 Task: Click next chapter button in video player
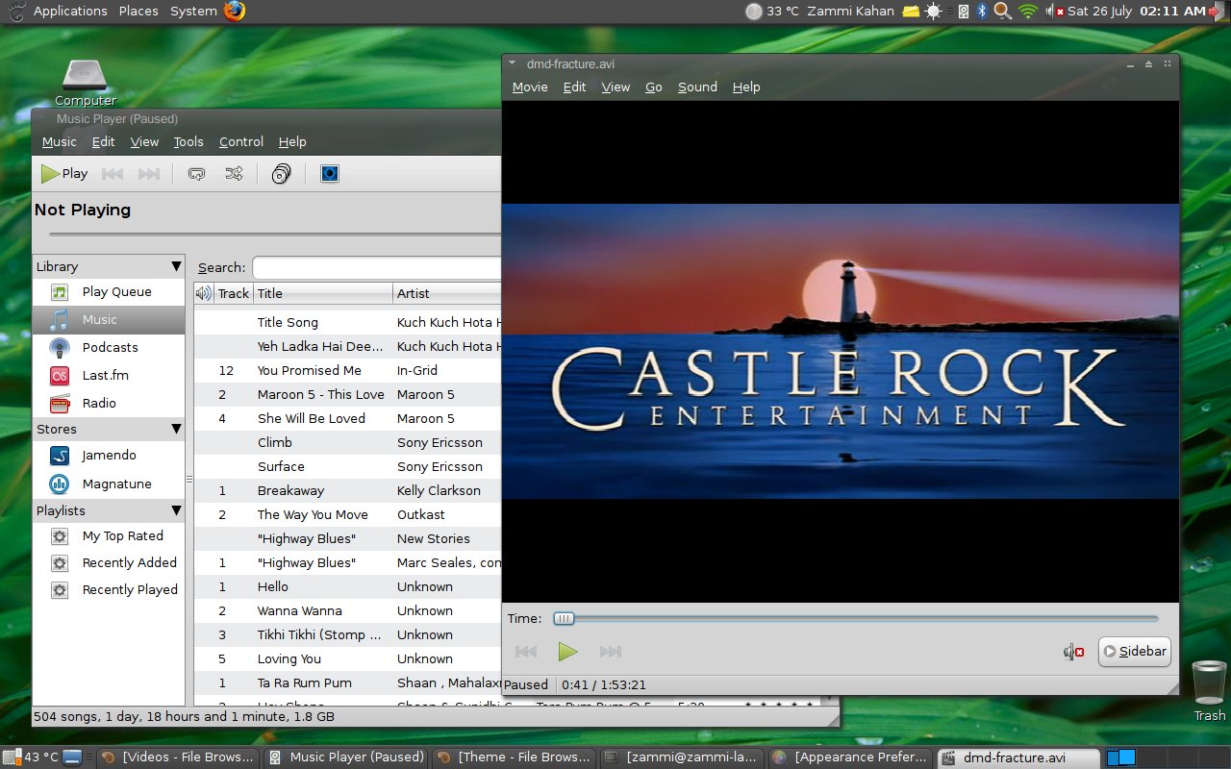611,652
